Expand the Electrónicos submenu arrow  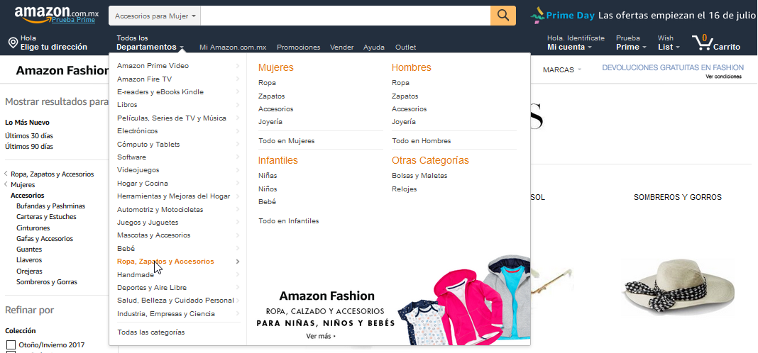tap(237, 131)
